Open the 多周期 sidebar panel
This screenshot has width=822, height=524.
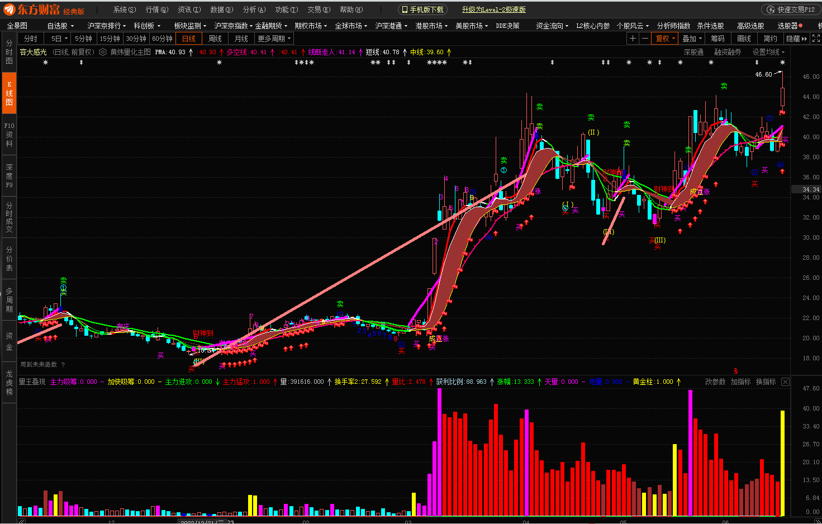9,300
